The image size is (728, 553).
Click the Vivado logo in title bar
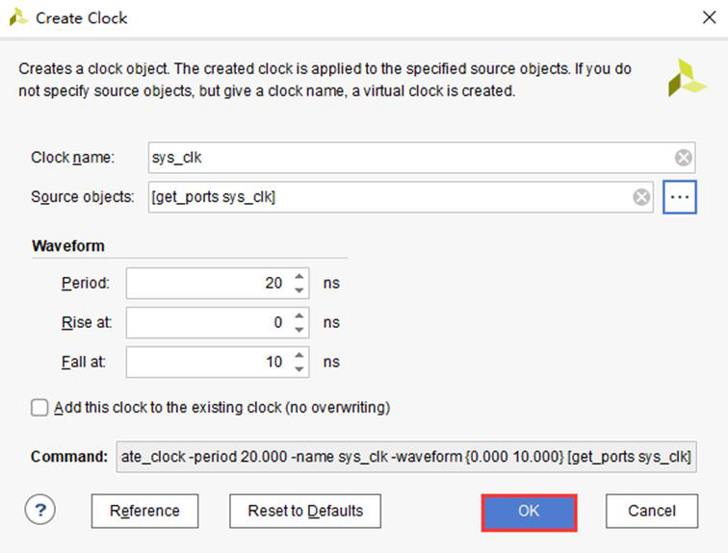click(x=18, y=17)
